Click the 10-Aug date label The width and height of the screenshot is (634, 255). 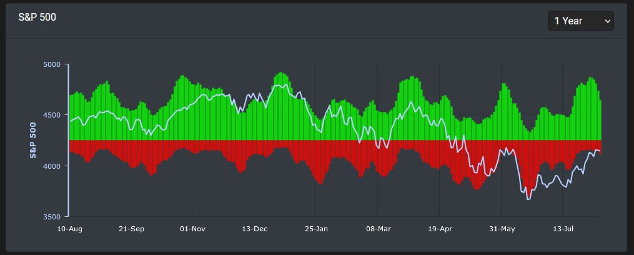pyautogui.click(x=69, y=229)
